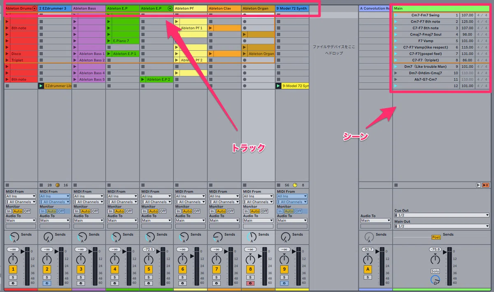
Task: Launch the F7 Vamp scene
Action: 396,41
